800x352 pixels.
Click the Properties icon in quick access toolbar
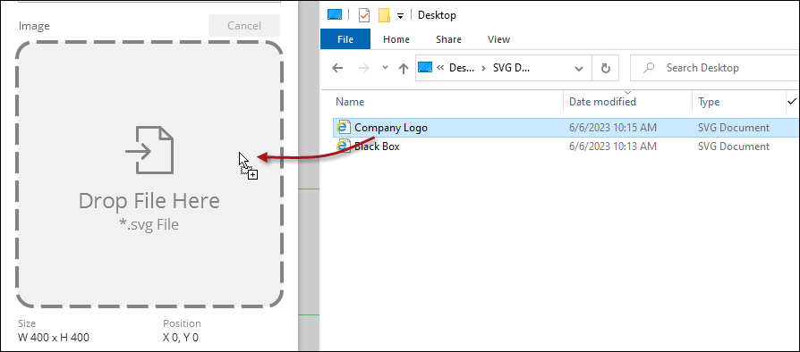[x=364, y=15]
